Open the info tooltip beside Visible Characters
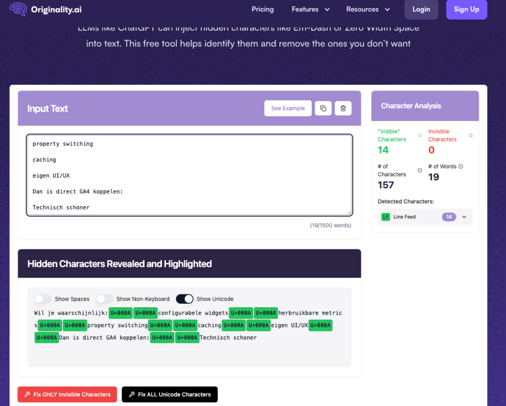 pos(420,135)
